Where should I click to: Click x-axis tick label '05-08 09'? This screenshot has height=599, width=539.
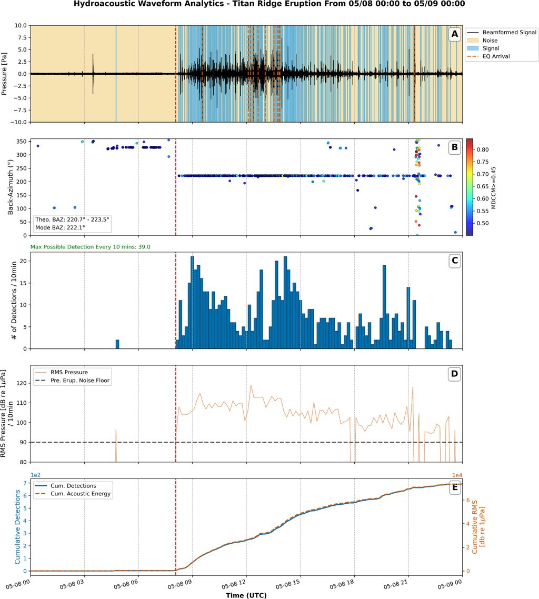point(180,584)
